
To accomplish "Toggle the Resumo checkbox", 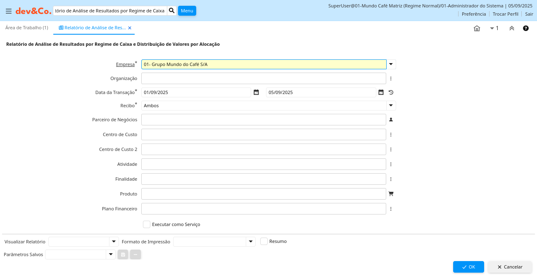I will [264, 241].
